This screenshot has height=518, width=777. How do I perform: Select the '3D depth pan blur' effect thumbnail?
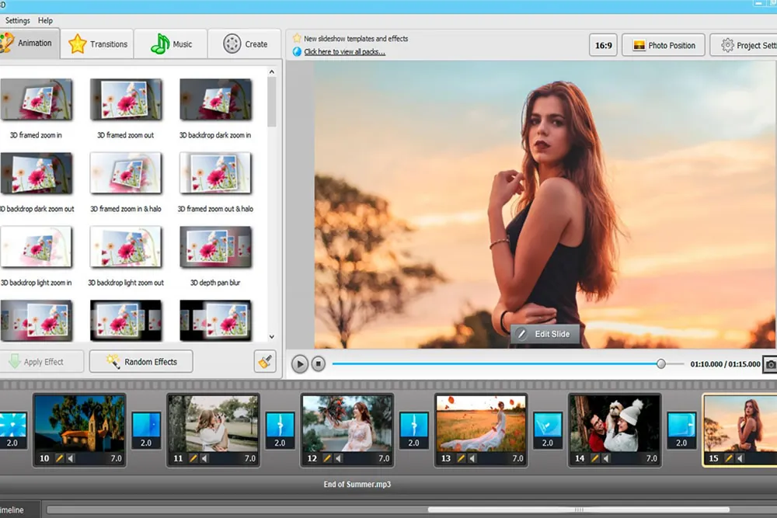click(215, 247)
